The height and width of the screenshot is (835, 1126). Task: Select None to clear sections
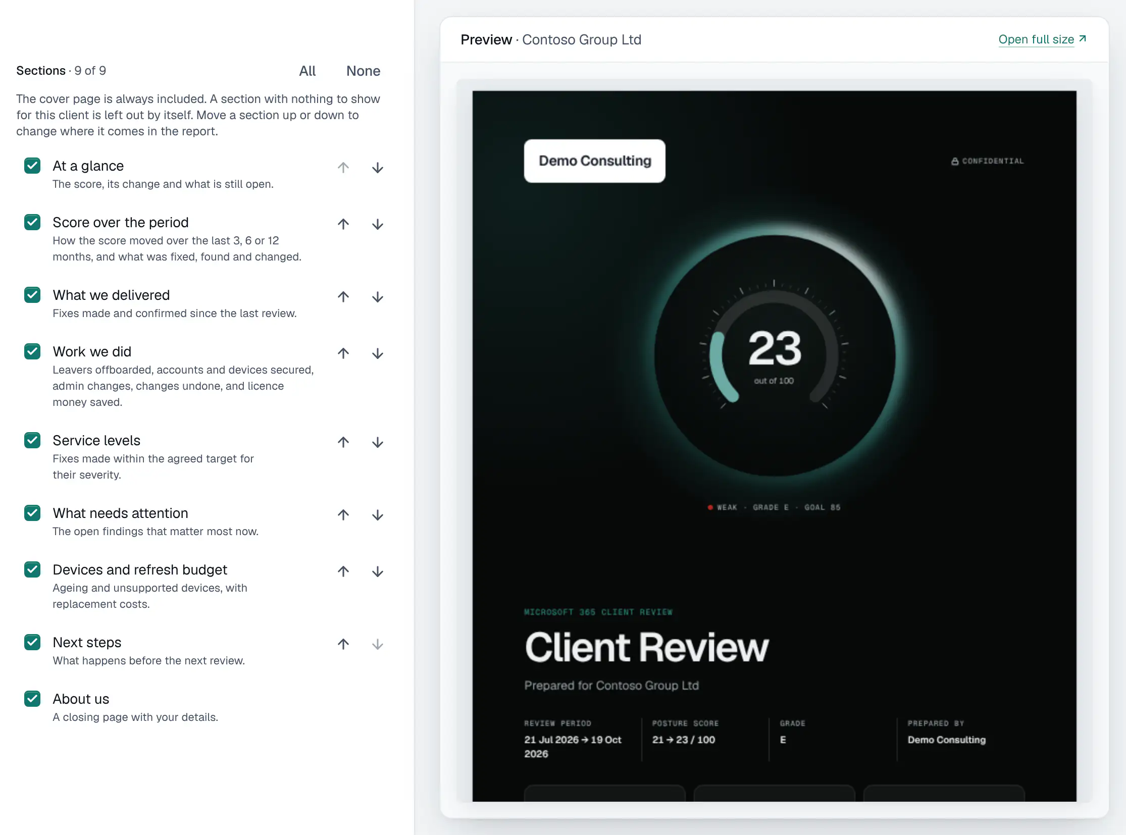tap(363, 71)
